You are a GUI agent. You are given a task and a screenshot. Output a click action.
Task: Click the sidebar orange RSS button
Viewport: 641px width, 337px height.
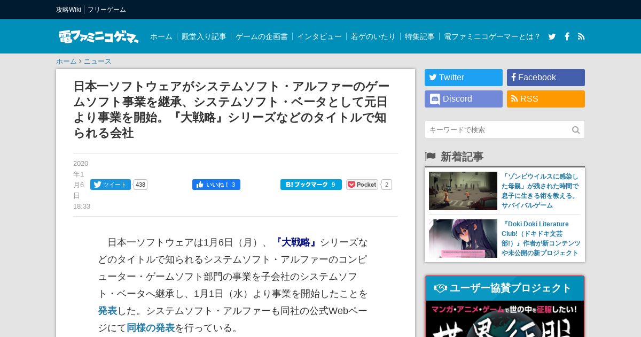click(x=546, y=99)
